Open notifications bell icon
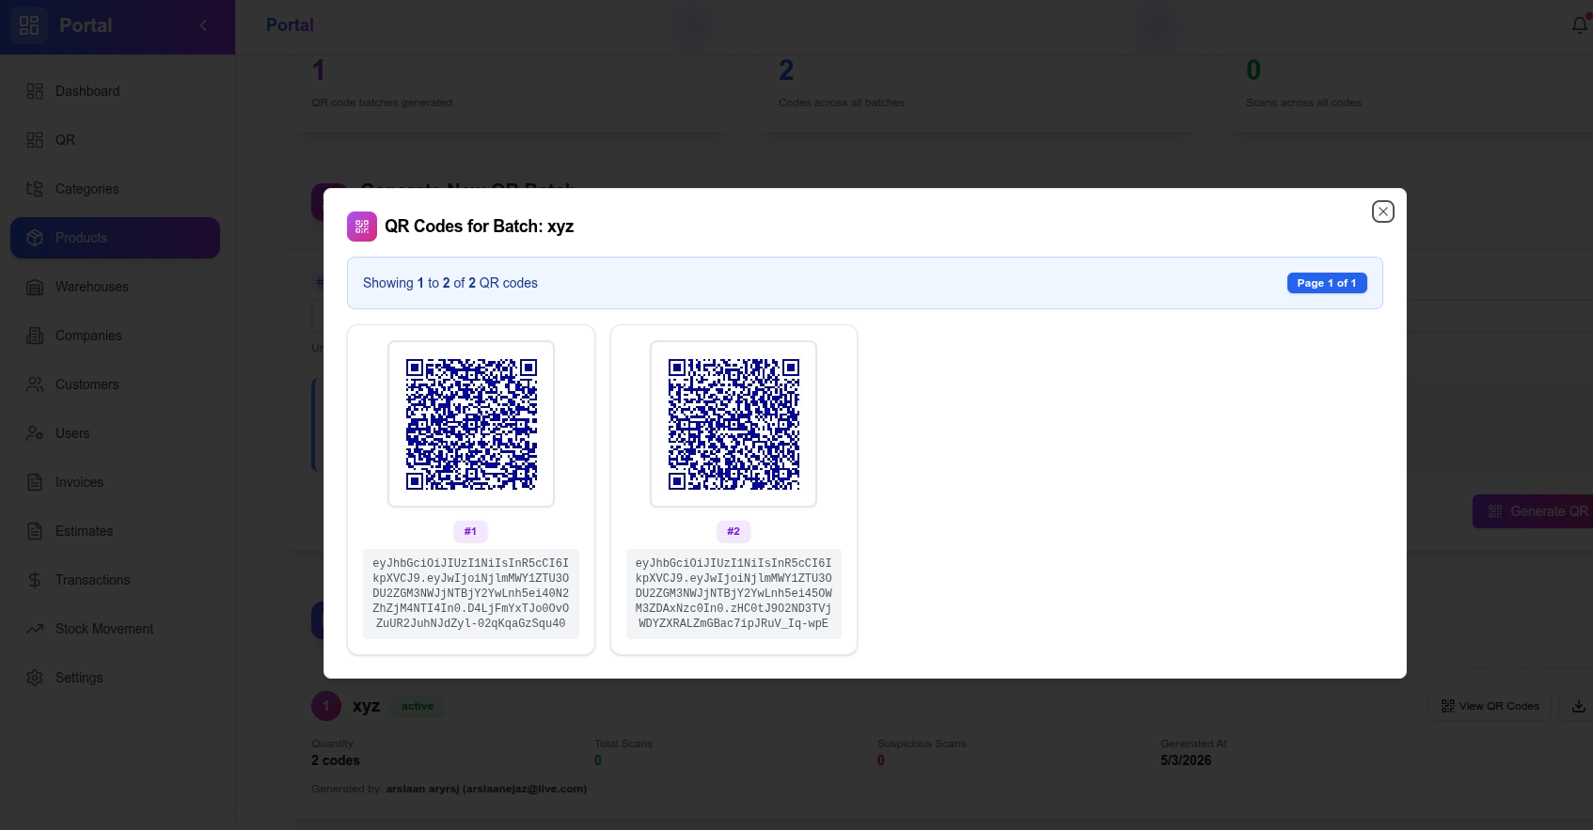1593x830 pixels. [x=1580, y=25]
